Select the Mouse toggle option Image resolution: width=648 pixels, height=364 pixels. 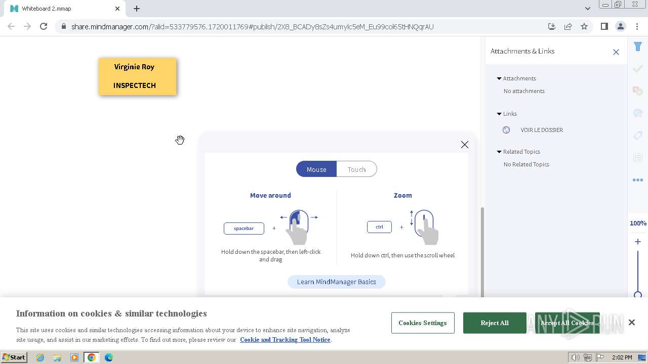(316, 169)
